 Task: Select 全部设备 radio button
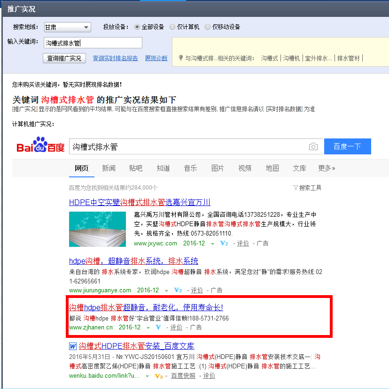137,27
